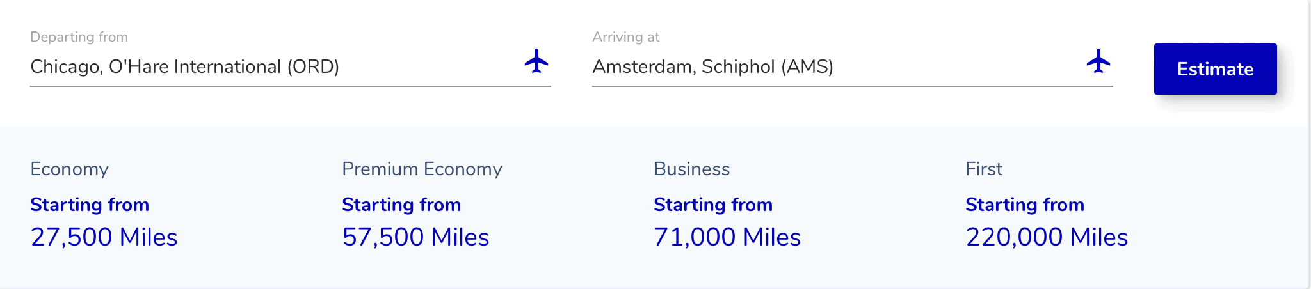Click the Estimate button
The image size is (1311, 289).
(1215, 69)
